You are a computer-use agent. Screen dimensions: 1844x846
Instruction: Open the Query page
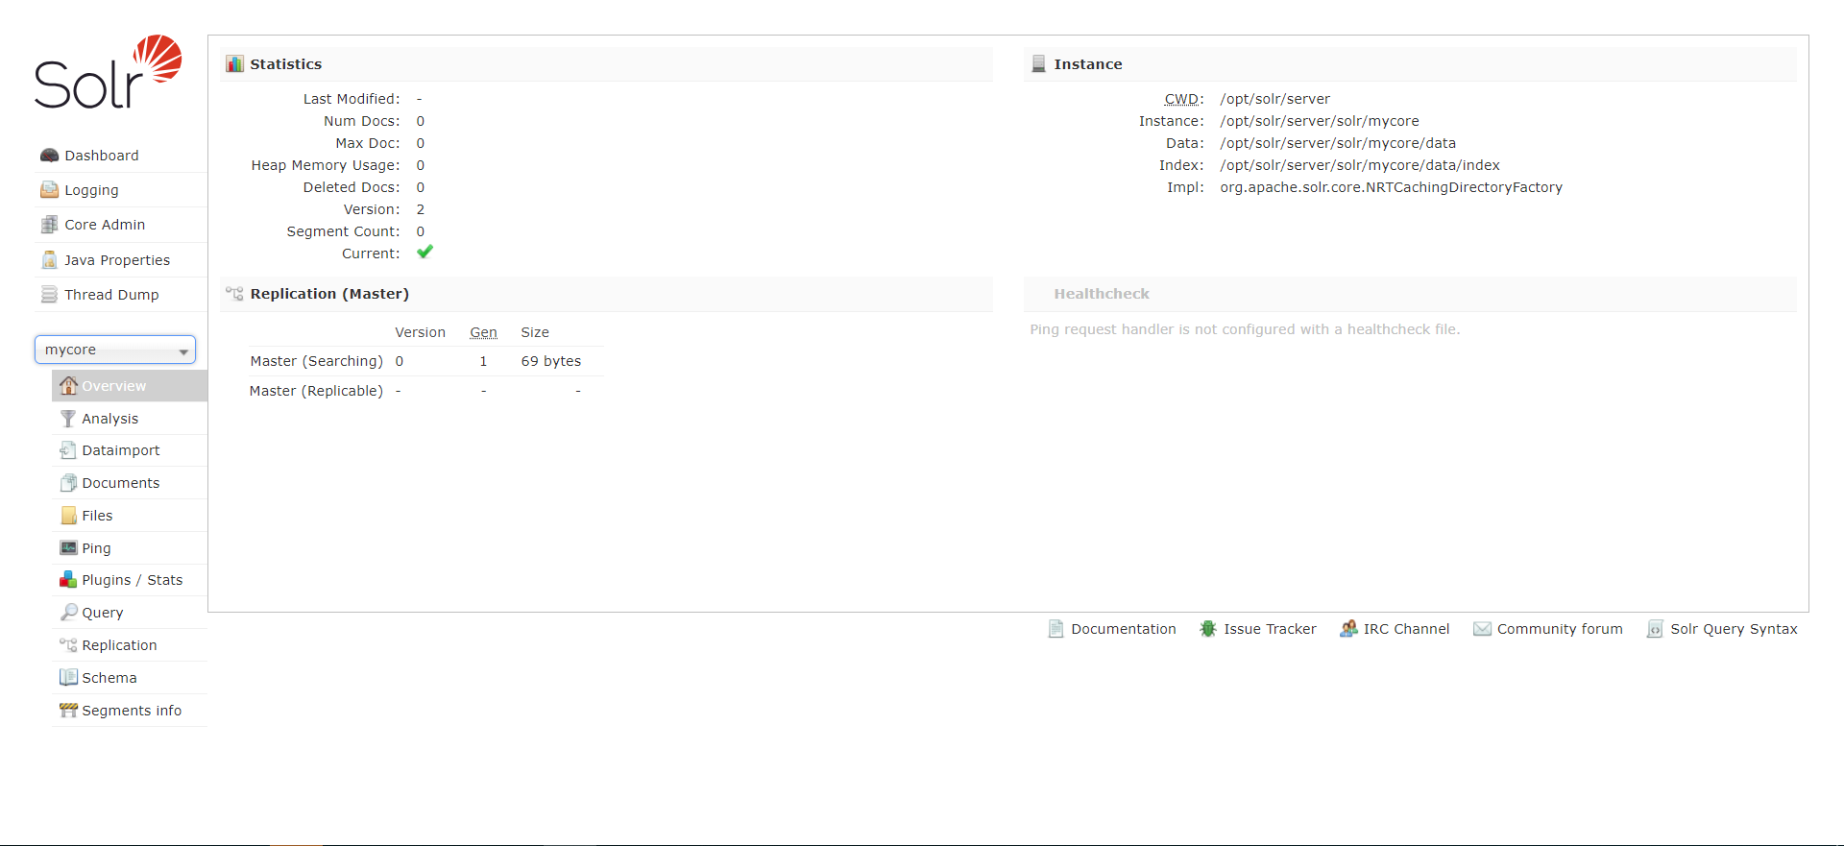(103, 613)
